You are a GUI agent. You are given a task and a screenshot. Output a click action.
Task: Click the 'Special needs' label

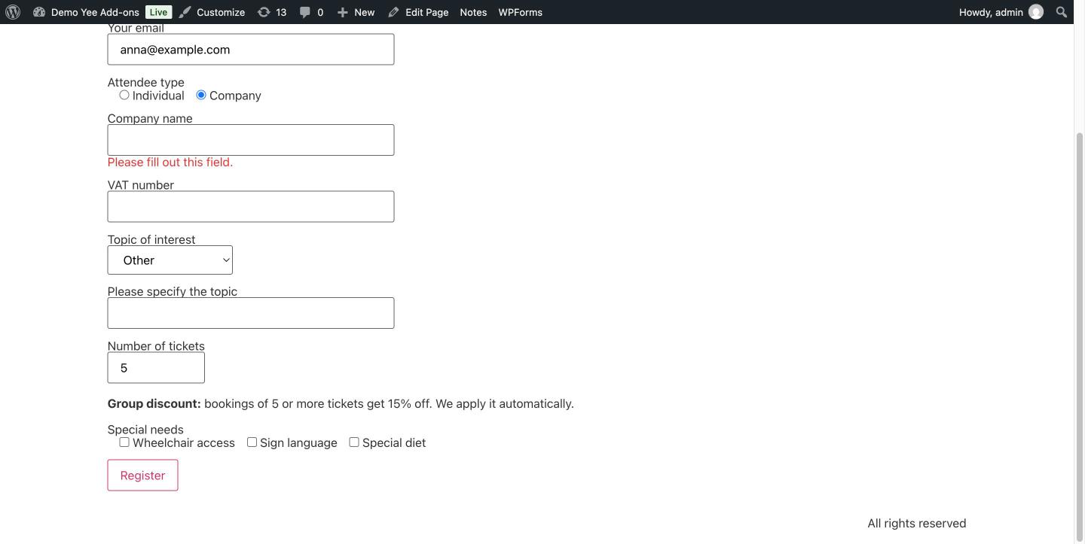pos(145,430)
